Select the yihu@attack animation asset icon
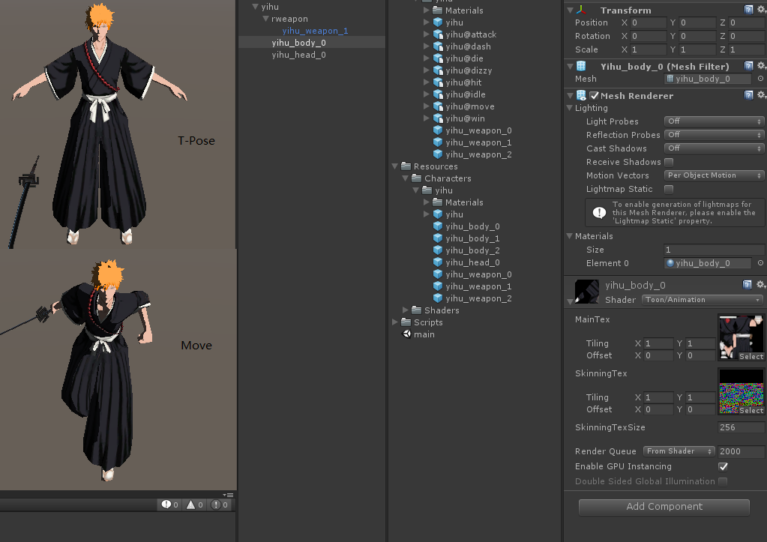The height and width of the screenshot is (542, 767). pyautogui.click(x=438, y=34)
